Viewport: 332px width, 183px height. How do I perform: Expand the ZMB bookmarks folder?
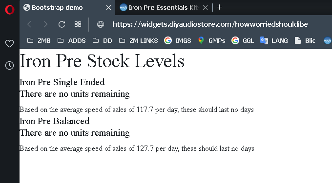pyautogui.click(x=39, y=40)
